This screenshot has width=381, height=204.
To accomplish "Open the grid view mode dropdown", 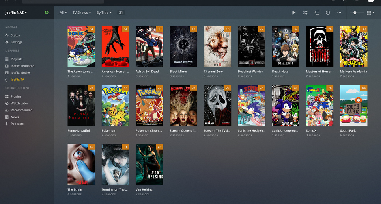I will (x=370, y=13).
